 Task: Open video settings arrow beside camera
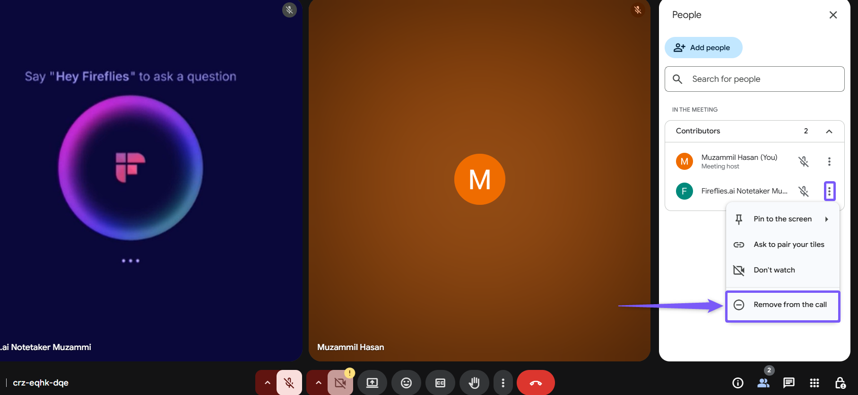click(318, 383)
